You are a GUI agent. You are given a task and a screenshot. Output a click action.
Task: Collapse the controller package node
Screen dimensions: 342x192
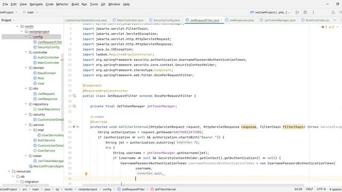click(x=26, y=52)
